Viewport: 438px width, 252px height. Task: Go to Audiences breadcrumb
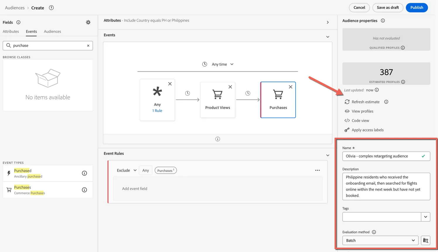15,8
